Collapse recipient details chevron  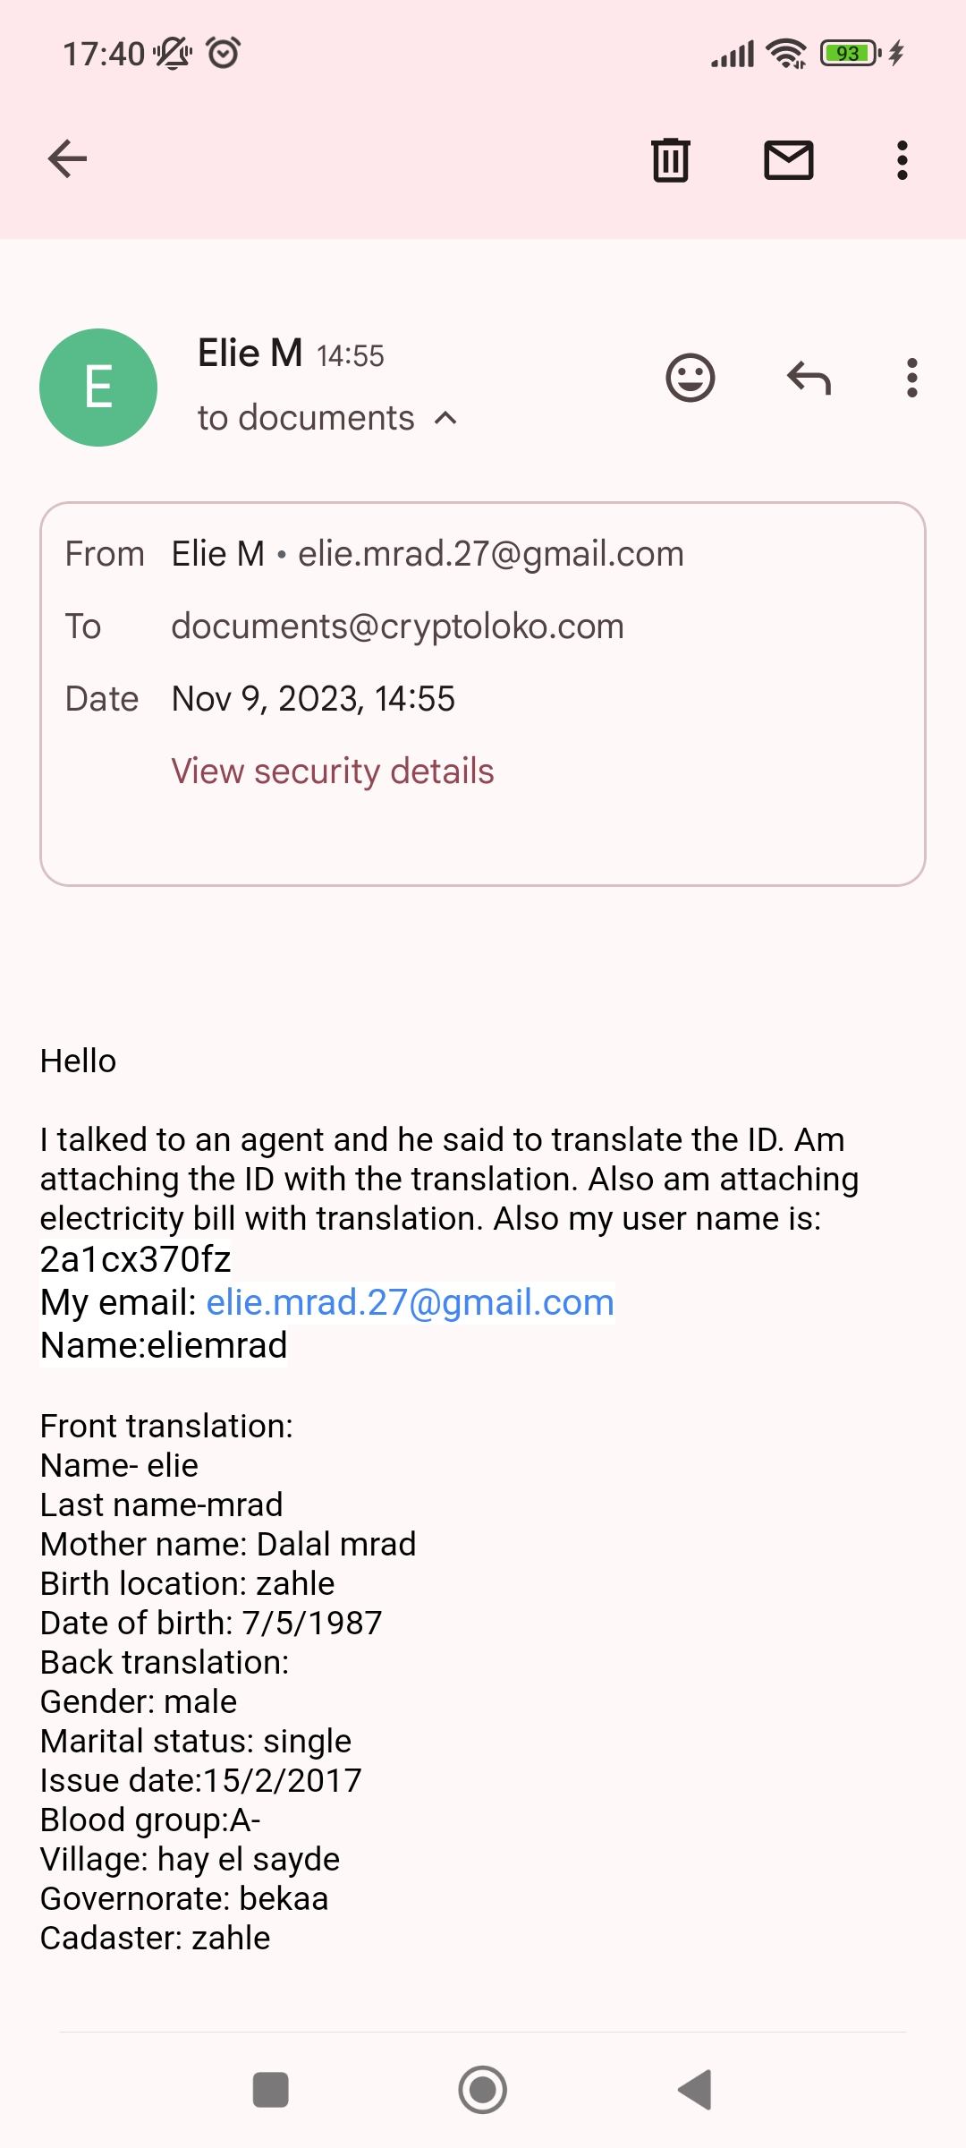(x=445, y=418)
